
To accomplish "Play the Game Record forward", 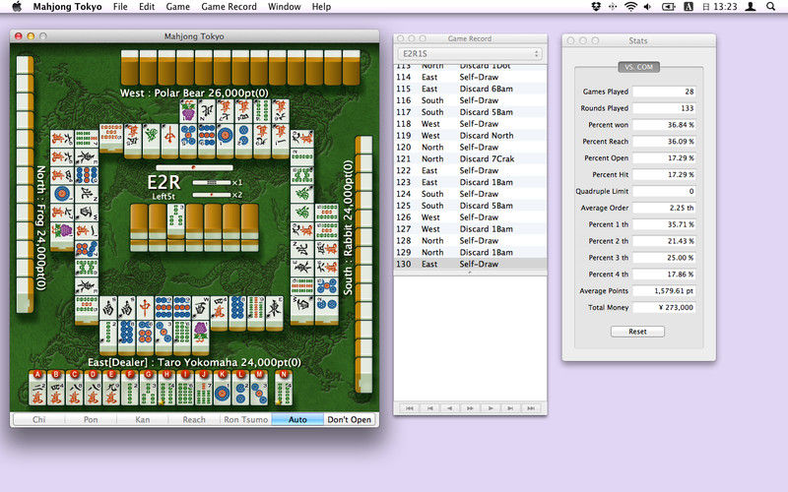I will 491,408.
